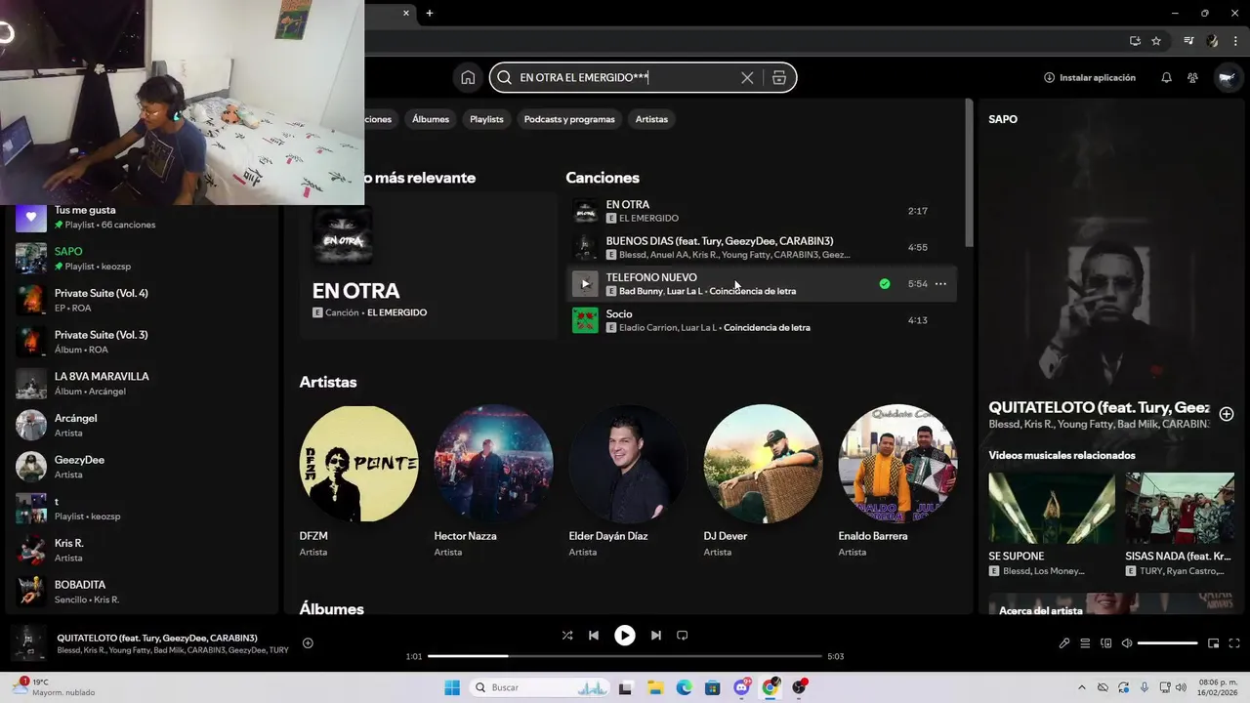Toggle the green saved check on TELEFONO NUEVO

click(x=885, y=284)
